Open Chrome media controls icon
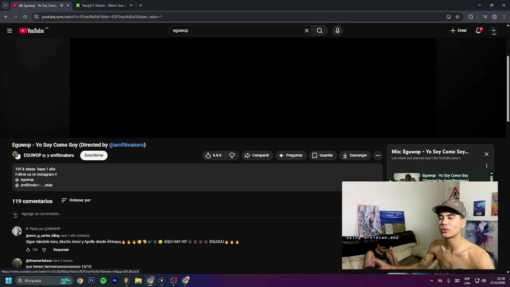510x287 pixels. coord(484,17)
